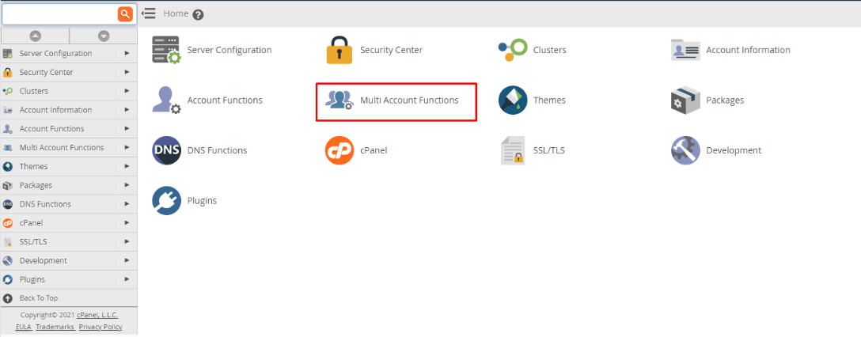Click the sidebar search input field
This screenshot has width=861, height=337.
59,14
